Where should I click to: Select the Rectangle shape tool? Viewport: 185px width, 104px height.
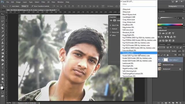[x=3, y=75]
